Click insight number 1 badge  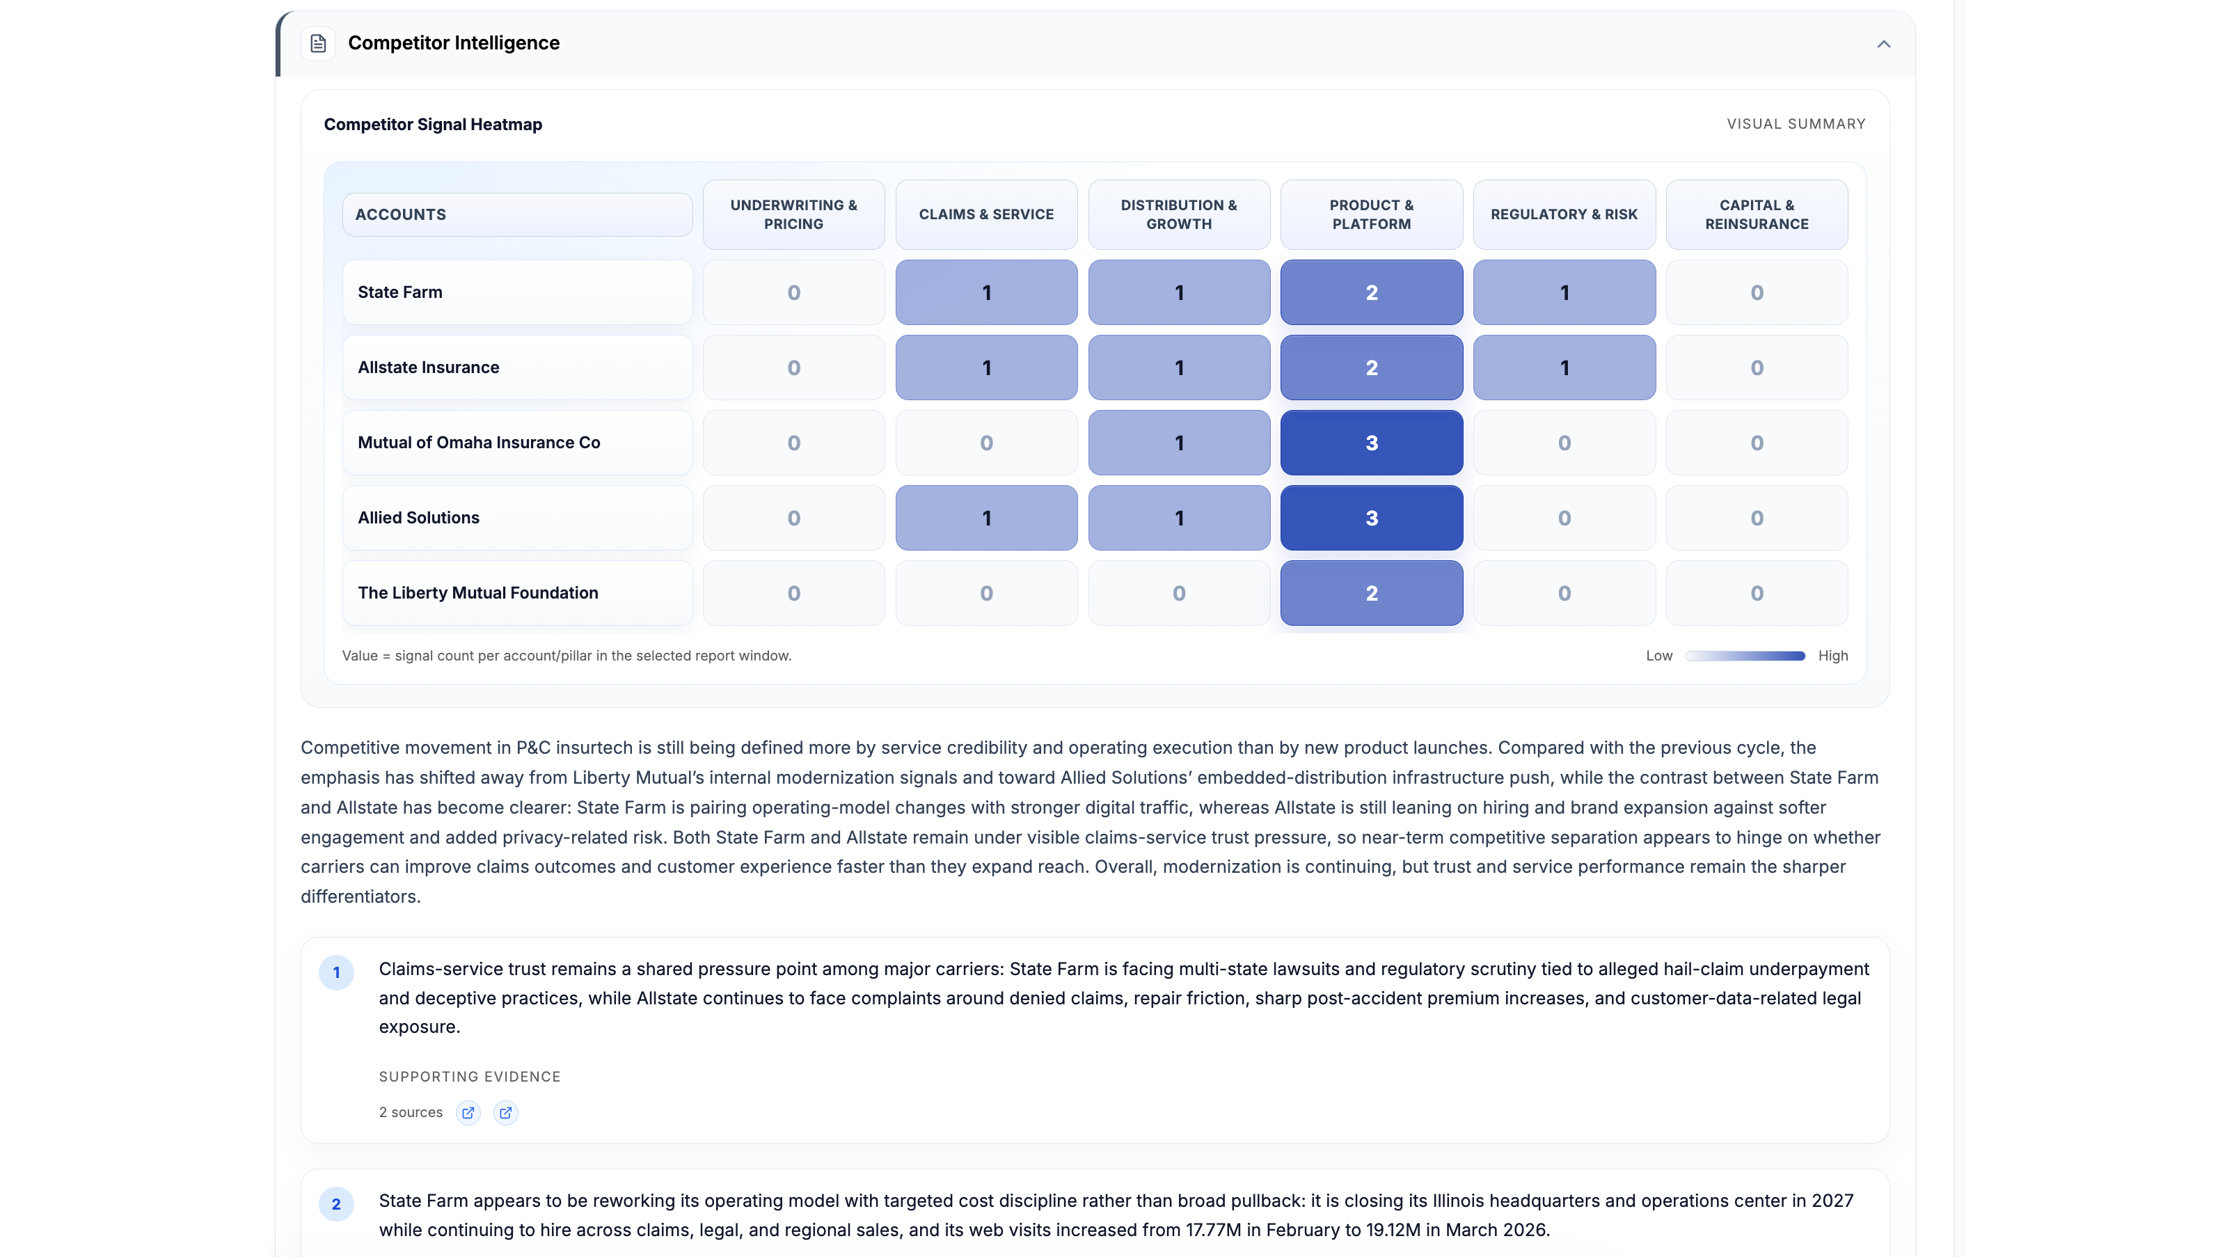tap(336, 972)
